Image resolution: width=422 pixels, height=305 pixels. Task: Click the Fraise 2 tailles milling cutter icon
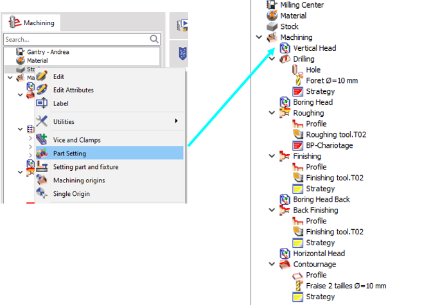[x=297, y=286]
